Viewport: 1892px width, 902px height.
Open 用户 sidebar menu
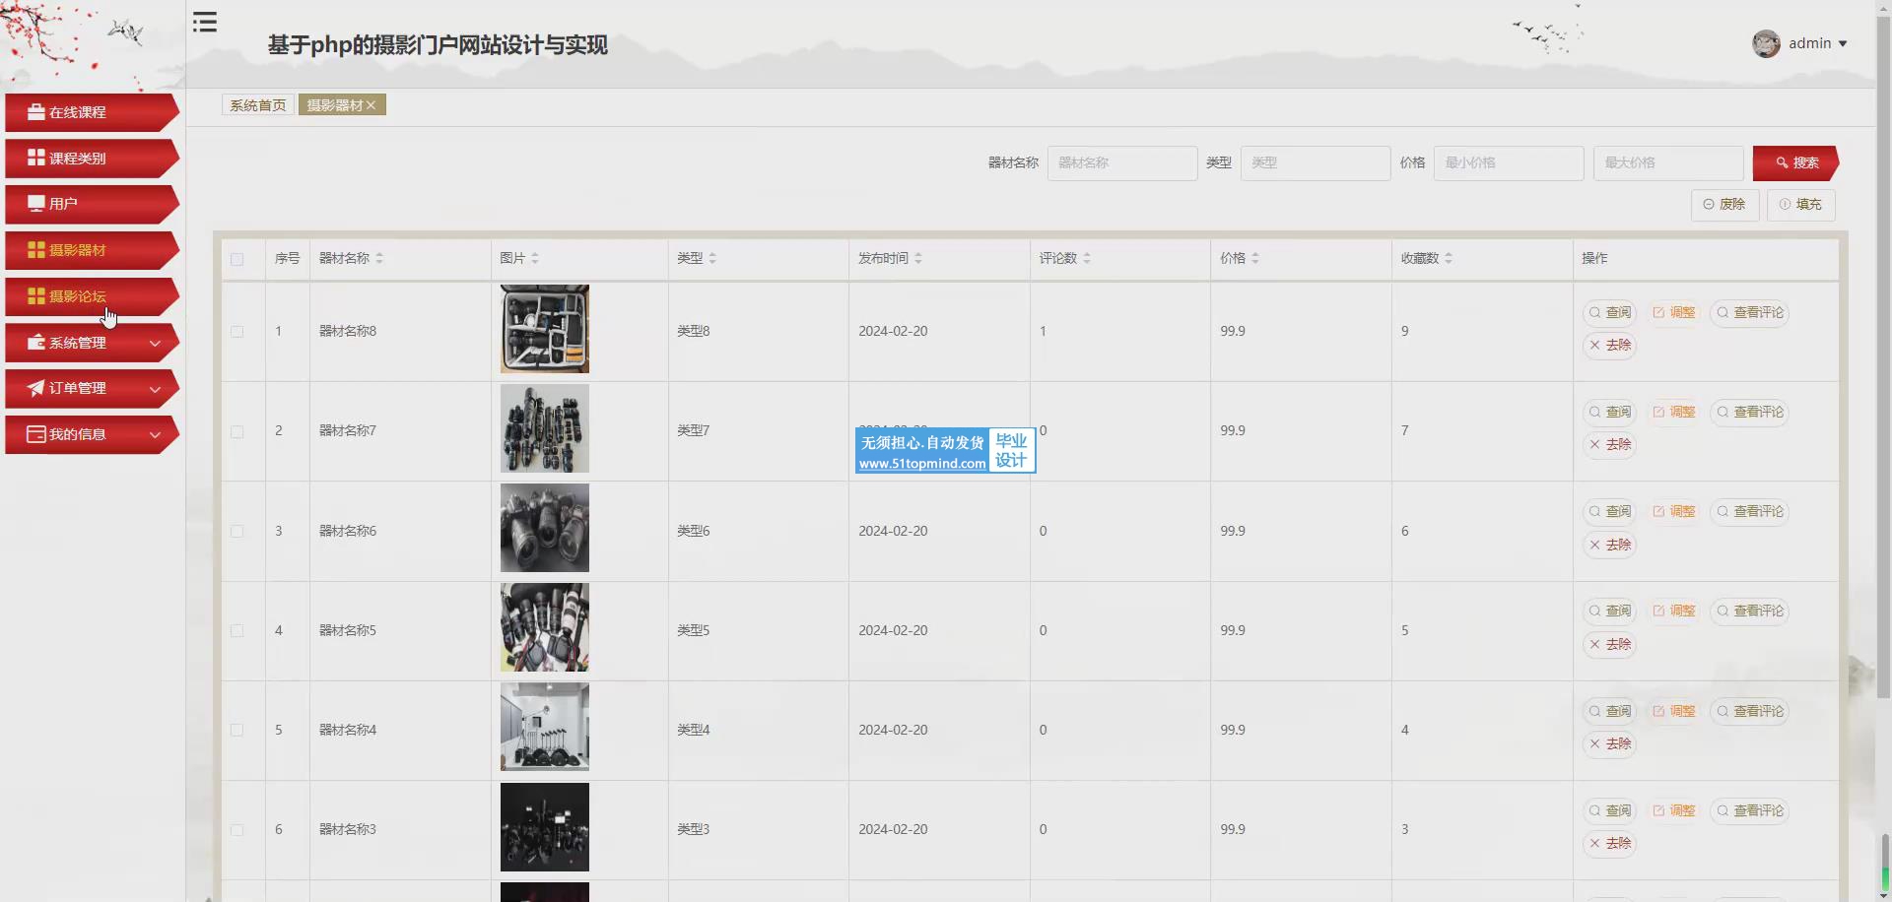(92, 204)
